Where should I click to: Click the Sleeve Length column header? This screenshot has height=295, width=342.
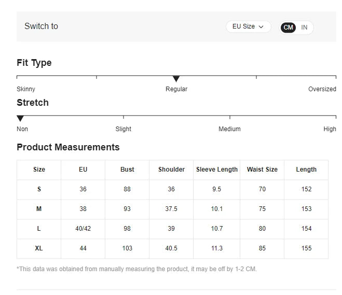click(217, 170)
